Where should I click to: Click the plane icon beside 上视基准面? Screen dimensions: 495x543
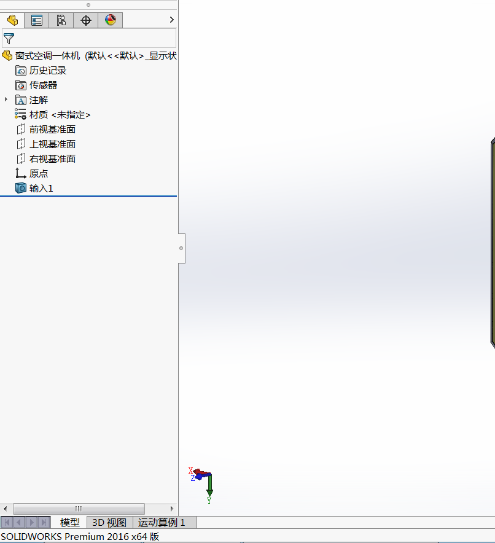[x=21, y=144]
